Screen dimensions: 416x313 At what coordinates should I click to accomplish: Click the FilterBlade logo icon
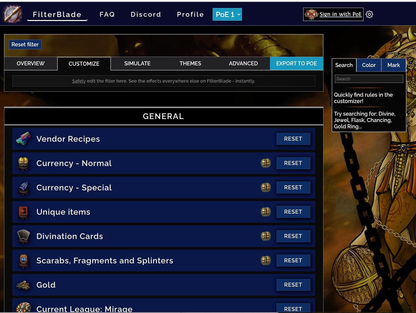[x=13, y=14]
